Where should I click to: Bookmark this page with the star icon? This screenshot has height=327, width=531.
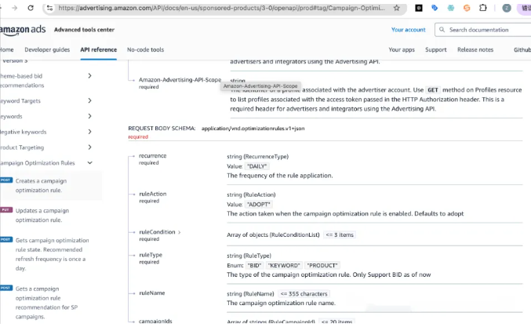click(x=397, y=8)
